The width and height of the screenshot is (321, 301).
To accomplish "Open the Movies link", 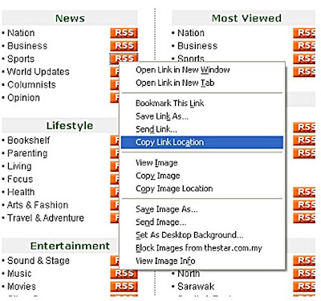I will [x=22, y=287].
